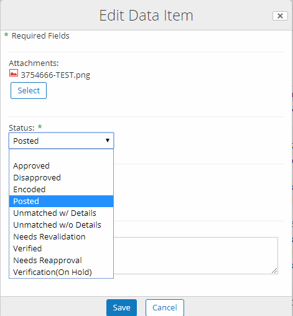Choose Unmatched w/ Details status

[62, 213]
